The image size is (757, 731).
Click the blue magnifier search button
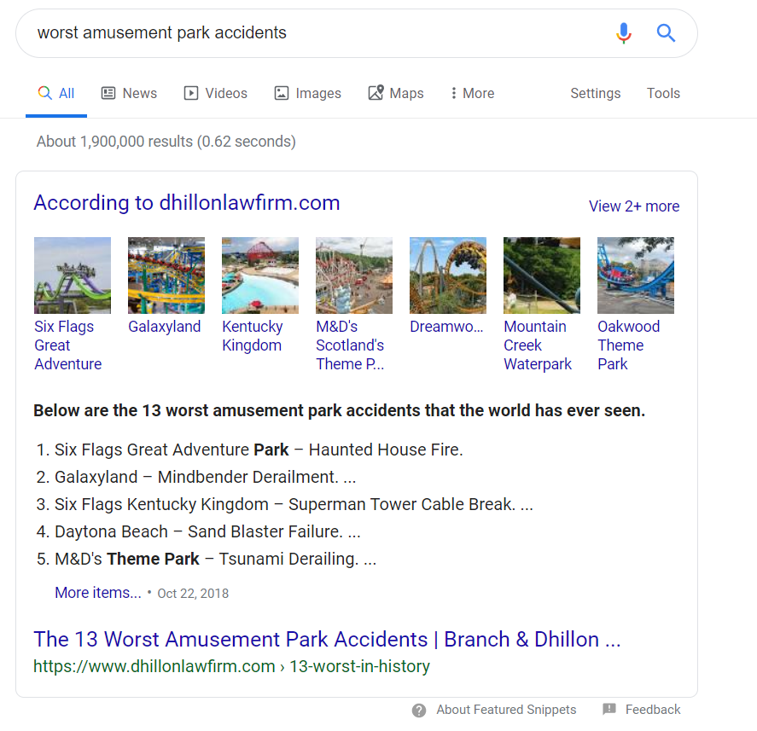666,32
